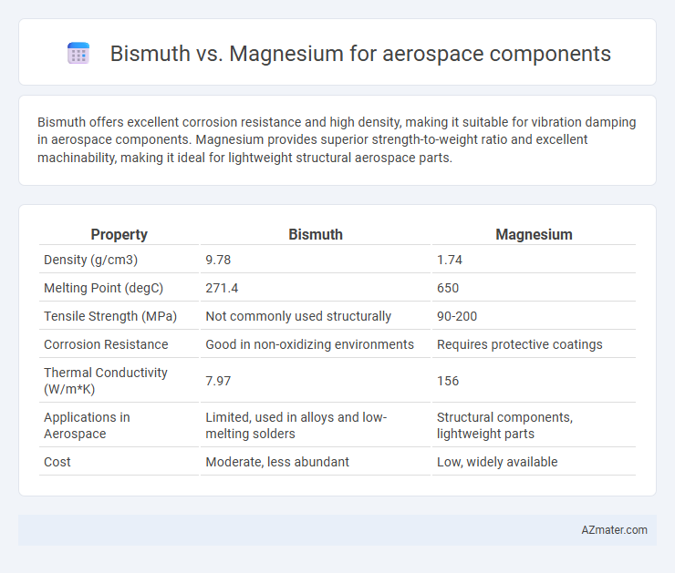This screenshot has height=573, width=675.
Task: Click Bismuth density value '9.78'
Action: (218, 260)
